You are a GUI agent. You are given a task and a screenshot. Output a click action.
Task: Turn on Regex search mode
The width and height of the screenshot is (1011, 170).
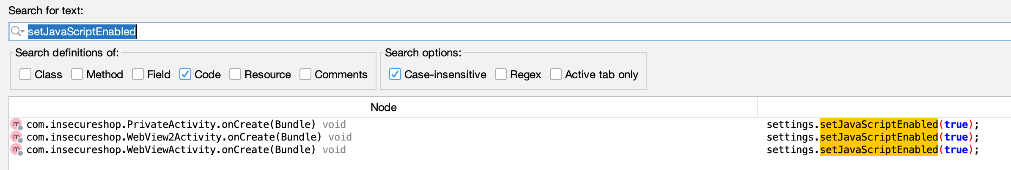tap(501, 74)
